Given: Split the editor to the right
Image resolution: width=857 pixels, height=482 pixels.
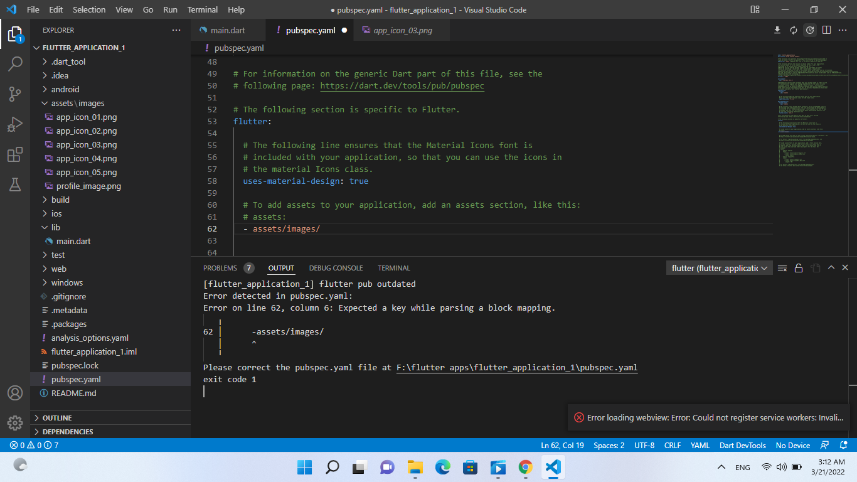Looking at the screenshot, I should (826, 30).
